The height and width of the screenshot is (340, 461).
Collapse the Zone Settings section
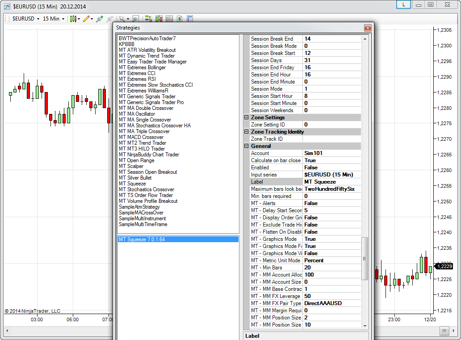click(x=246, y=118)
